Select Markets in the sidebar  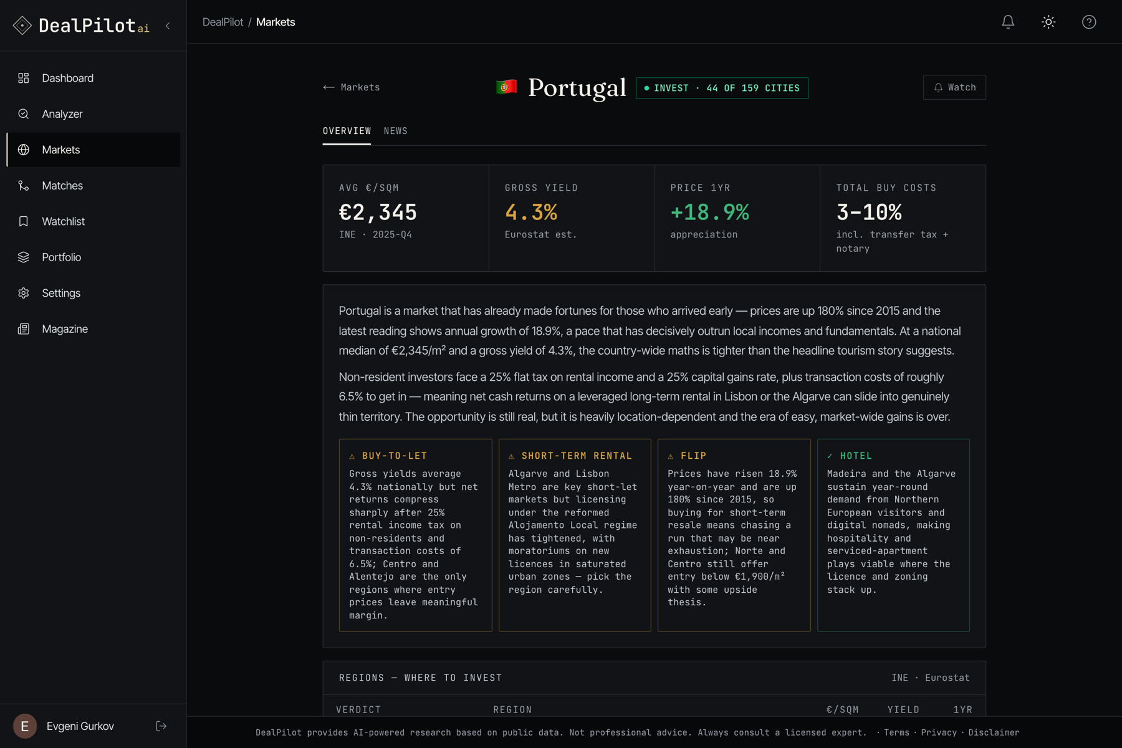point(93,150)
